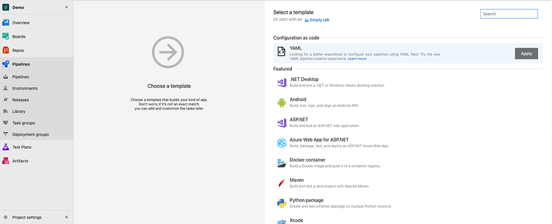Click the Azure Web App globe icon
Viewport: 552px width, 224px height.
coord(281,143)
